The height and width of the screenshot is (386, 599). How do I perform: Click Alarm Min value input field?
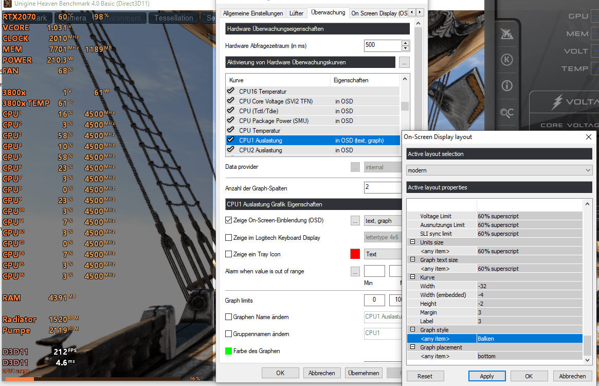tap(374, 271)
